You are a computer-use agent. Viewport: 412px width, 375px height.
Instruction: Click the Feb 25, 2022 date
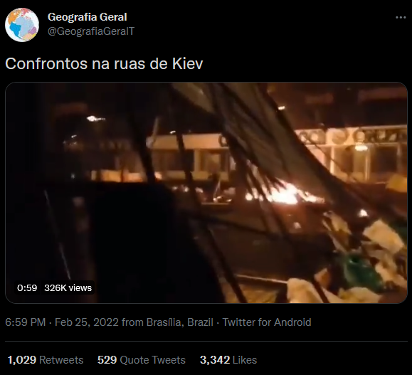pyautogui.click(x=86, y=322)
